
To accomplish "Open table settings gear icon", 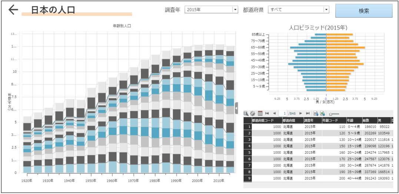I will point(253,113).
